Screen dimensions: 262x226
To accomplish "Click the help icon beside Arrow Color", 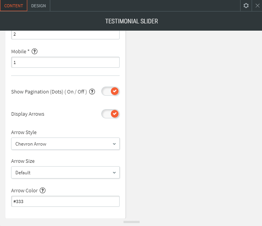I will tap(43, 190).
